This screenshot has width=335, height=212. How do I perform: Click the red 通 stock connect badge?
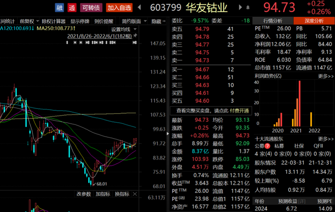click(72, 8)
